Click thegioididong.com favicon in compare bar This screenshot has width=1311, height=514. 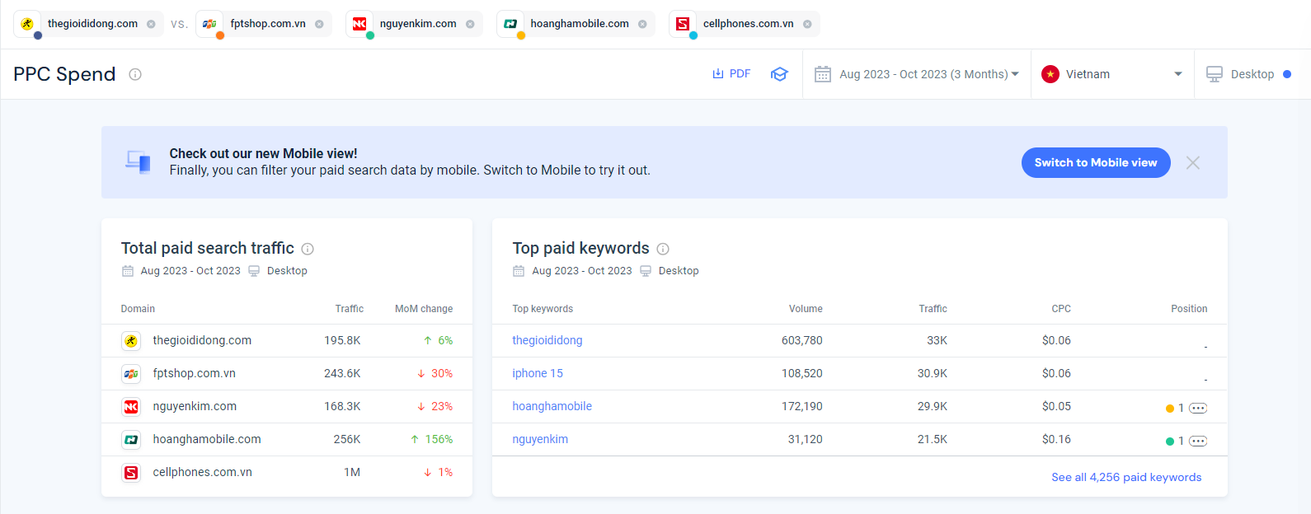point(27,24)
